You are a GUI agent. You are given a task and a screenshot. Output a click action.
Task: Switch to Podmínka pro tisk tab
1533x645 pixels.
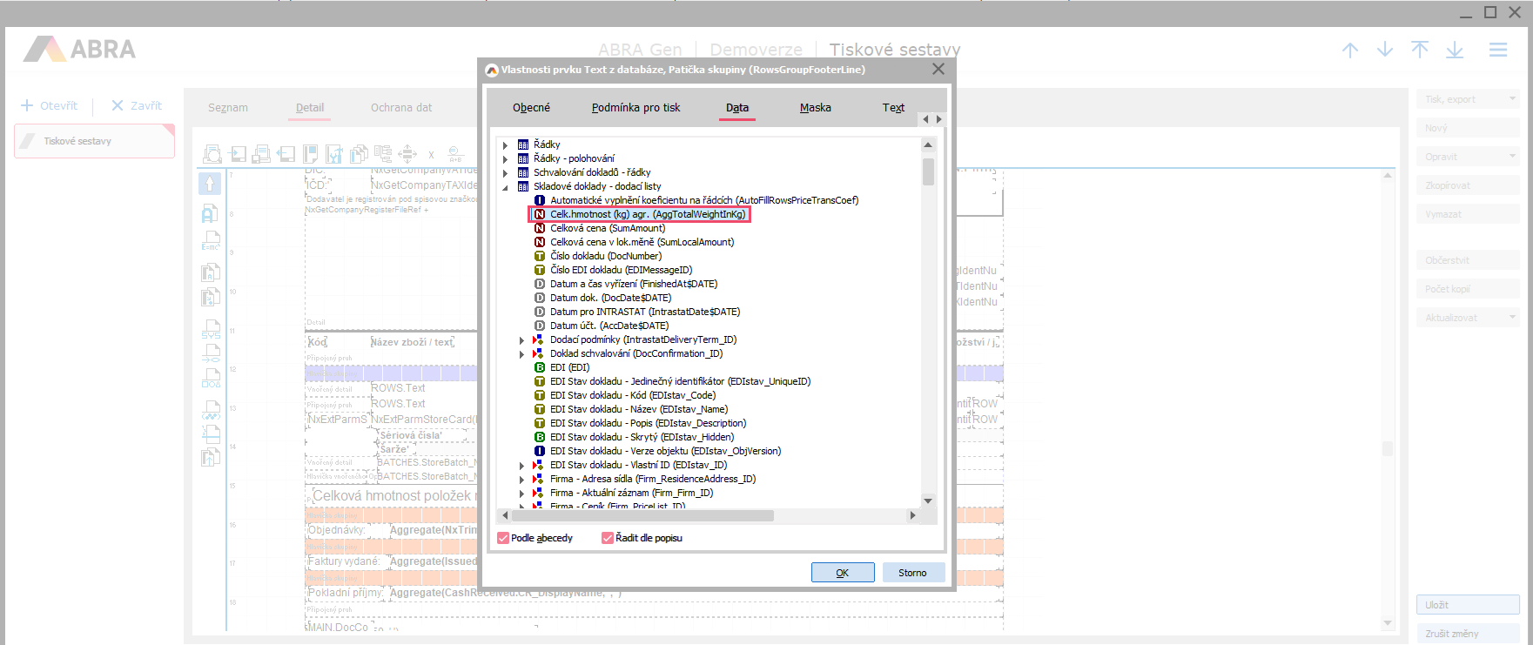click(636, 108)
